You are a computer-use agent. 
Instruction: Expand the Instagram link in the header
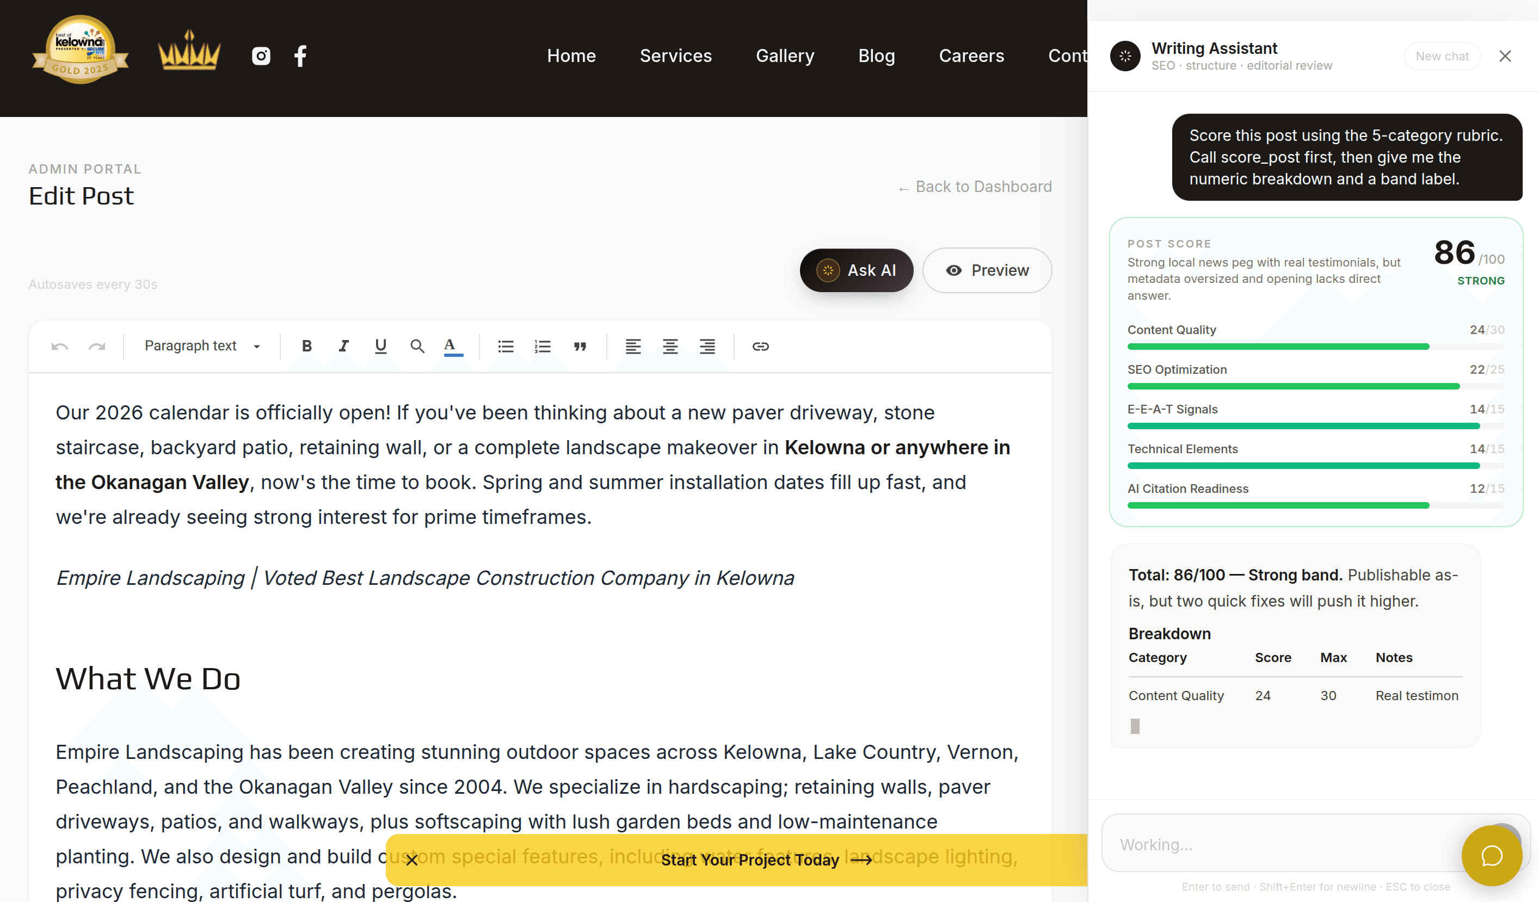(x=261, y=55)
